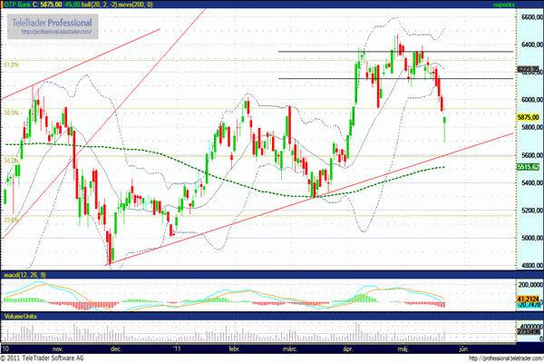This screenshot has height=363, width=544.
Task: Select the macd(12, 26, 9) panel header
Action: pyautogui.click(x=24, y=274)
